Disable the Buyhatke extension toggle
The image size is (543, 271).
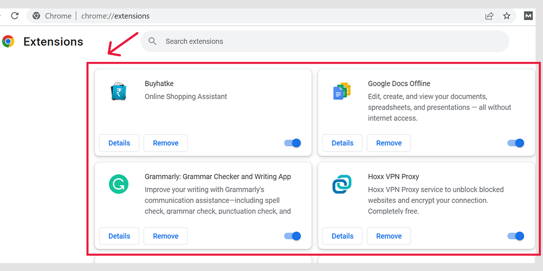[293, 143]
